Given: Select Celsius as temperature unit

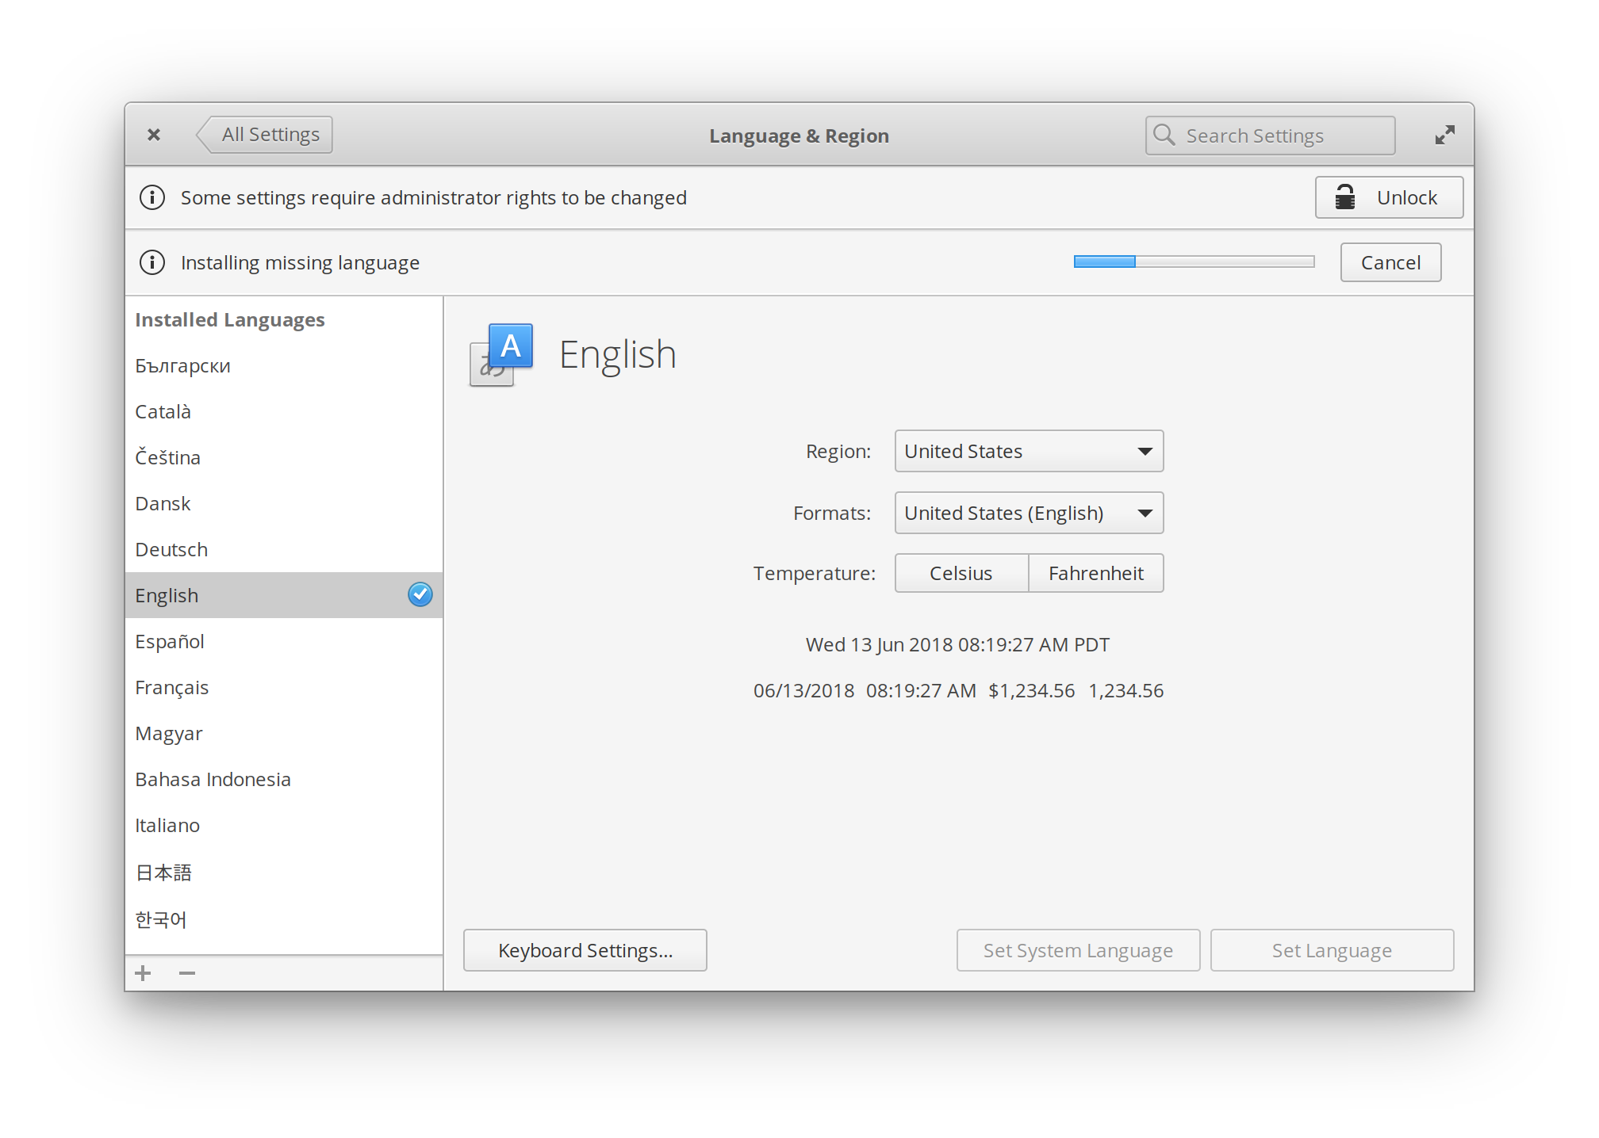Looking at the screenshot, I should tap(961, 572).
